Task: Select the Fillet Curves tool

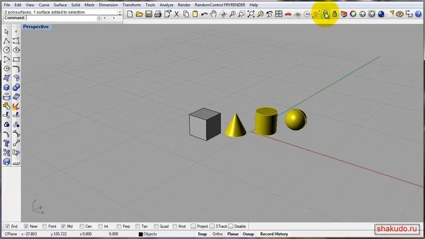Action: 16,69
